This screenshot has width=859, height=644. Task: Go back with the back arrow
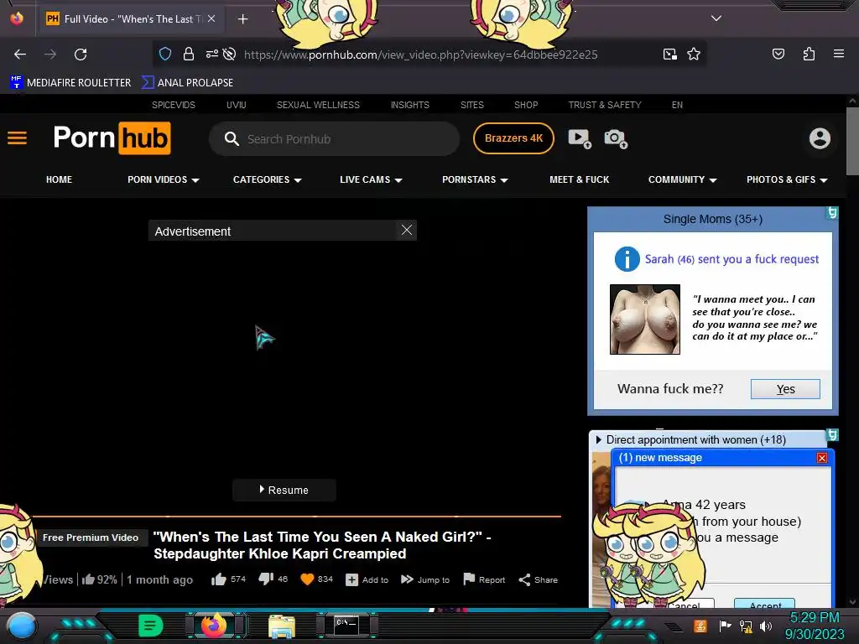(20, 55)
